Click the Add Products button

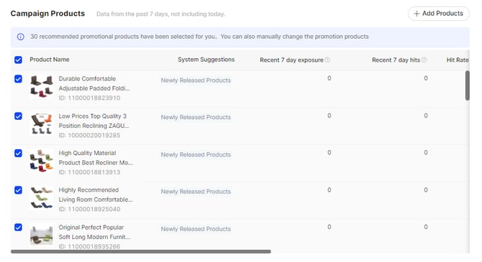pyautogui.click(x=439, y=14)
